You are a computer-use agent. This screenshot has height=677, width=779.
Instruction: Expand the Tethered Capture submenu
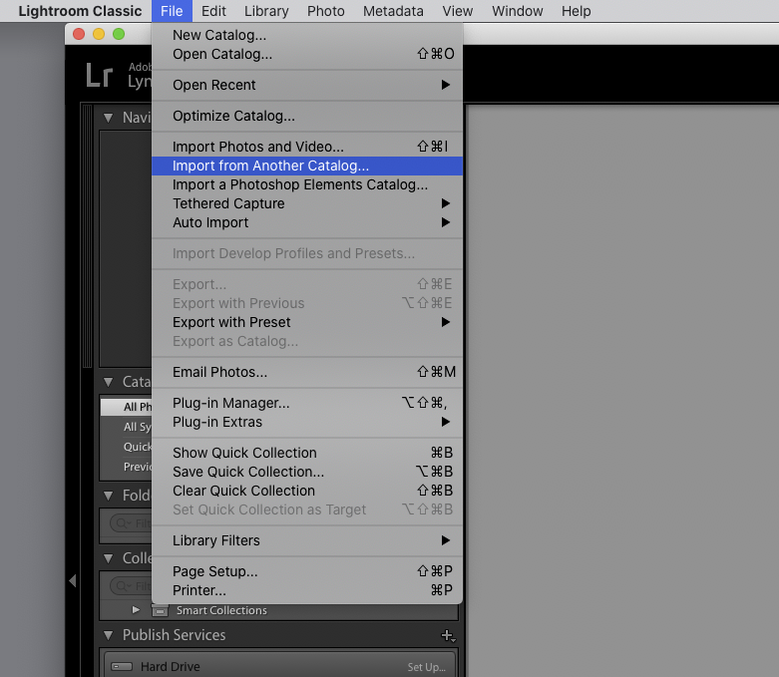click(307, 203)
